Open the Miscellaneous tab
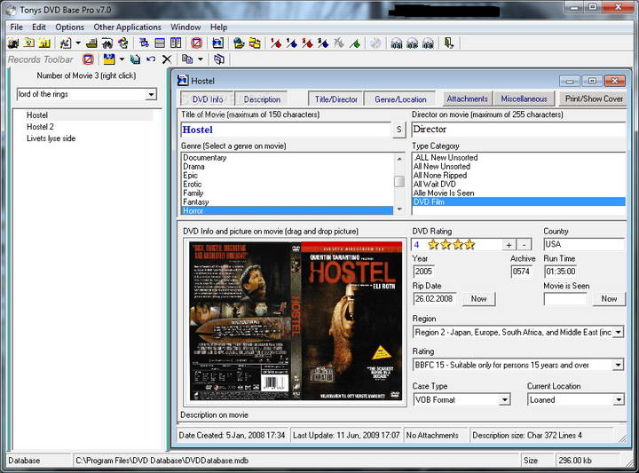The image size is (639, 473). [524, 99]
